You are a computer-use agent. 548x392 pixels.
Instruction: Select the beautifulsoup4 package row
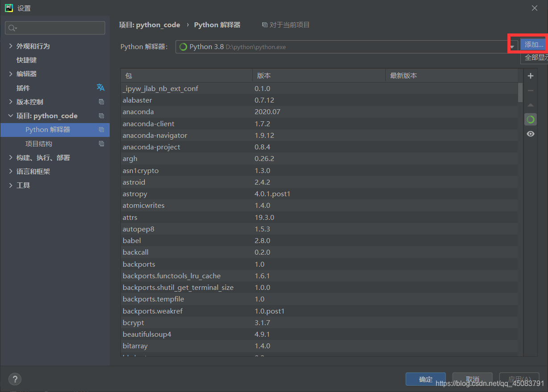pyautogui.click(x=319, y=334)
